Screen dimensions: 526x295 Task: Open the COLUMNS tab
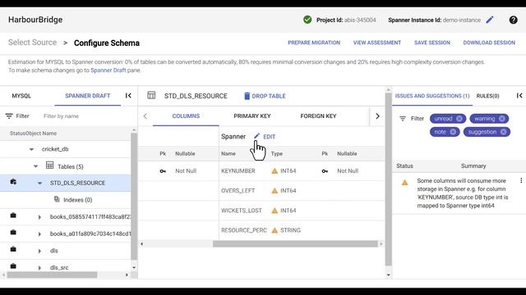tap(186, 116)
